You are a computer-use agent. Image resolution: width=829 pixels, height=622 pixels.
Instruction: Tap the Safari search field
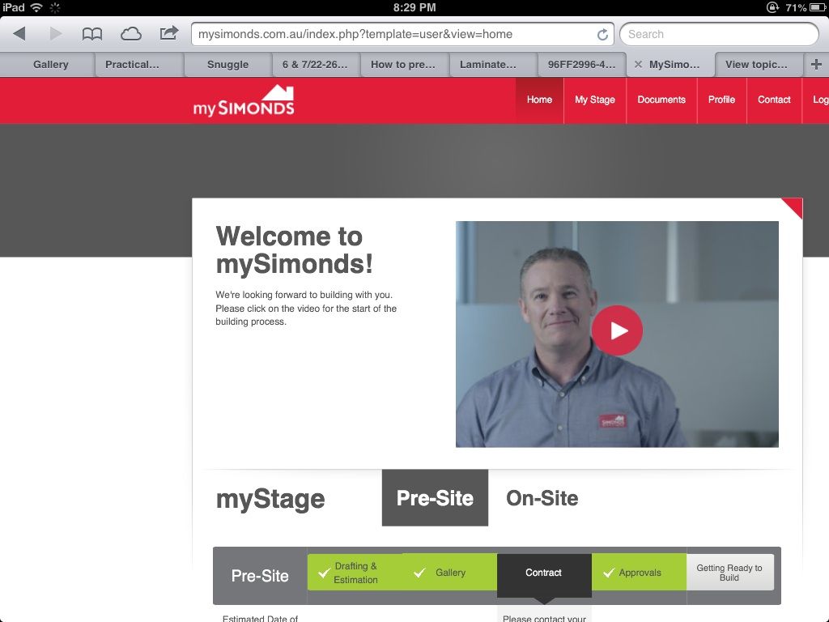[719, 34]
